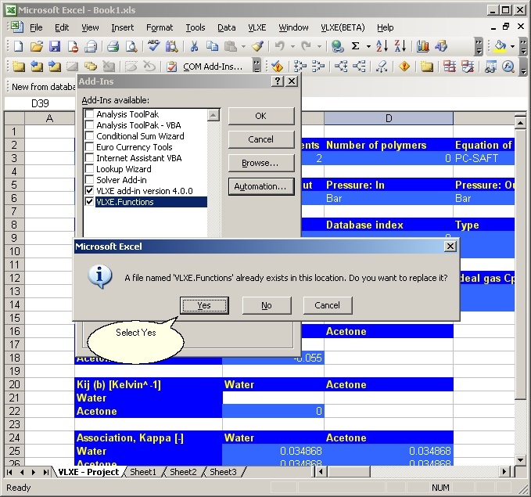Viewport: 531px width, 497px height.
Task: Click the Insert Hyperlink globe icon
Action: click(x=337, y=46)
